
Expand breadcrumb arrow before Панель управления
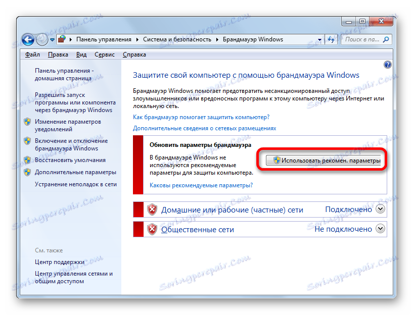71,39
